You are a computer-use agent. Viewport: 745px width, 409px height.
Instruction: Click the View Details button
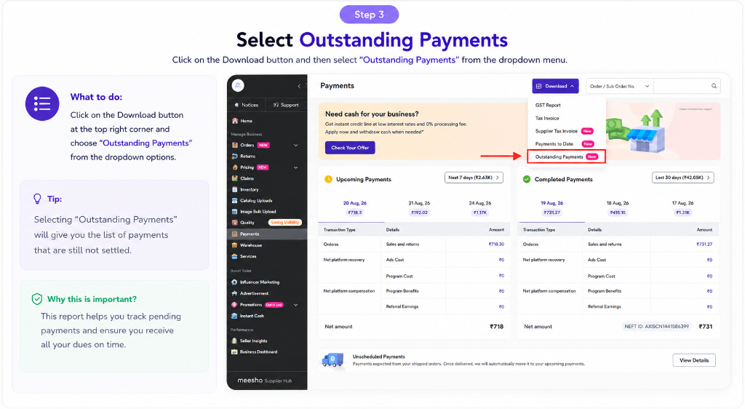pyautogui.click(x=693, y=360)
